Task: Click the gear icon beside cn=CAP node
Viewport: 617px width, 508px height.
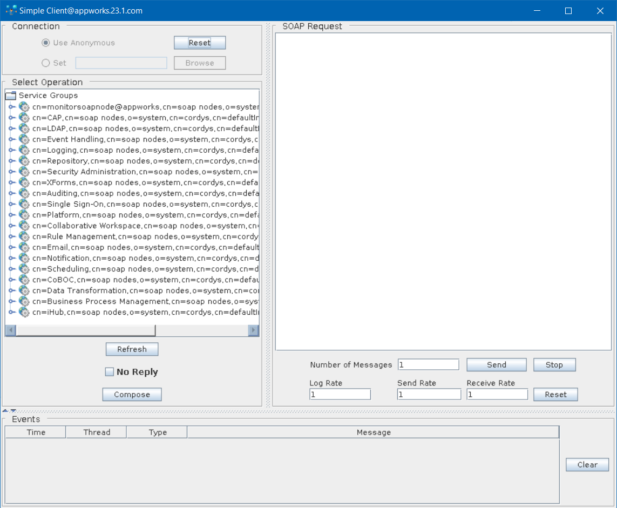Action: pyautogui.click(x=24, y=117)
